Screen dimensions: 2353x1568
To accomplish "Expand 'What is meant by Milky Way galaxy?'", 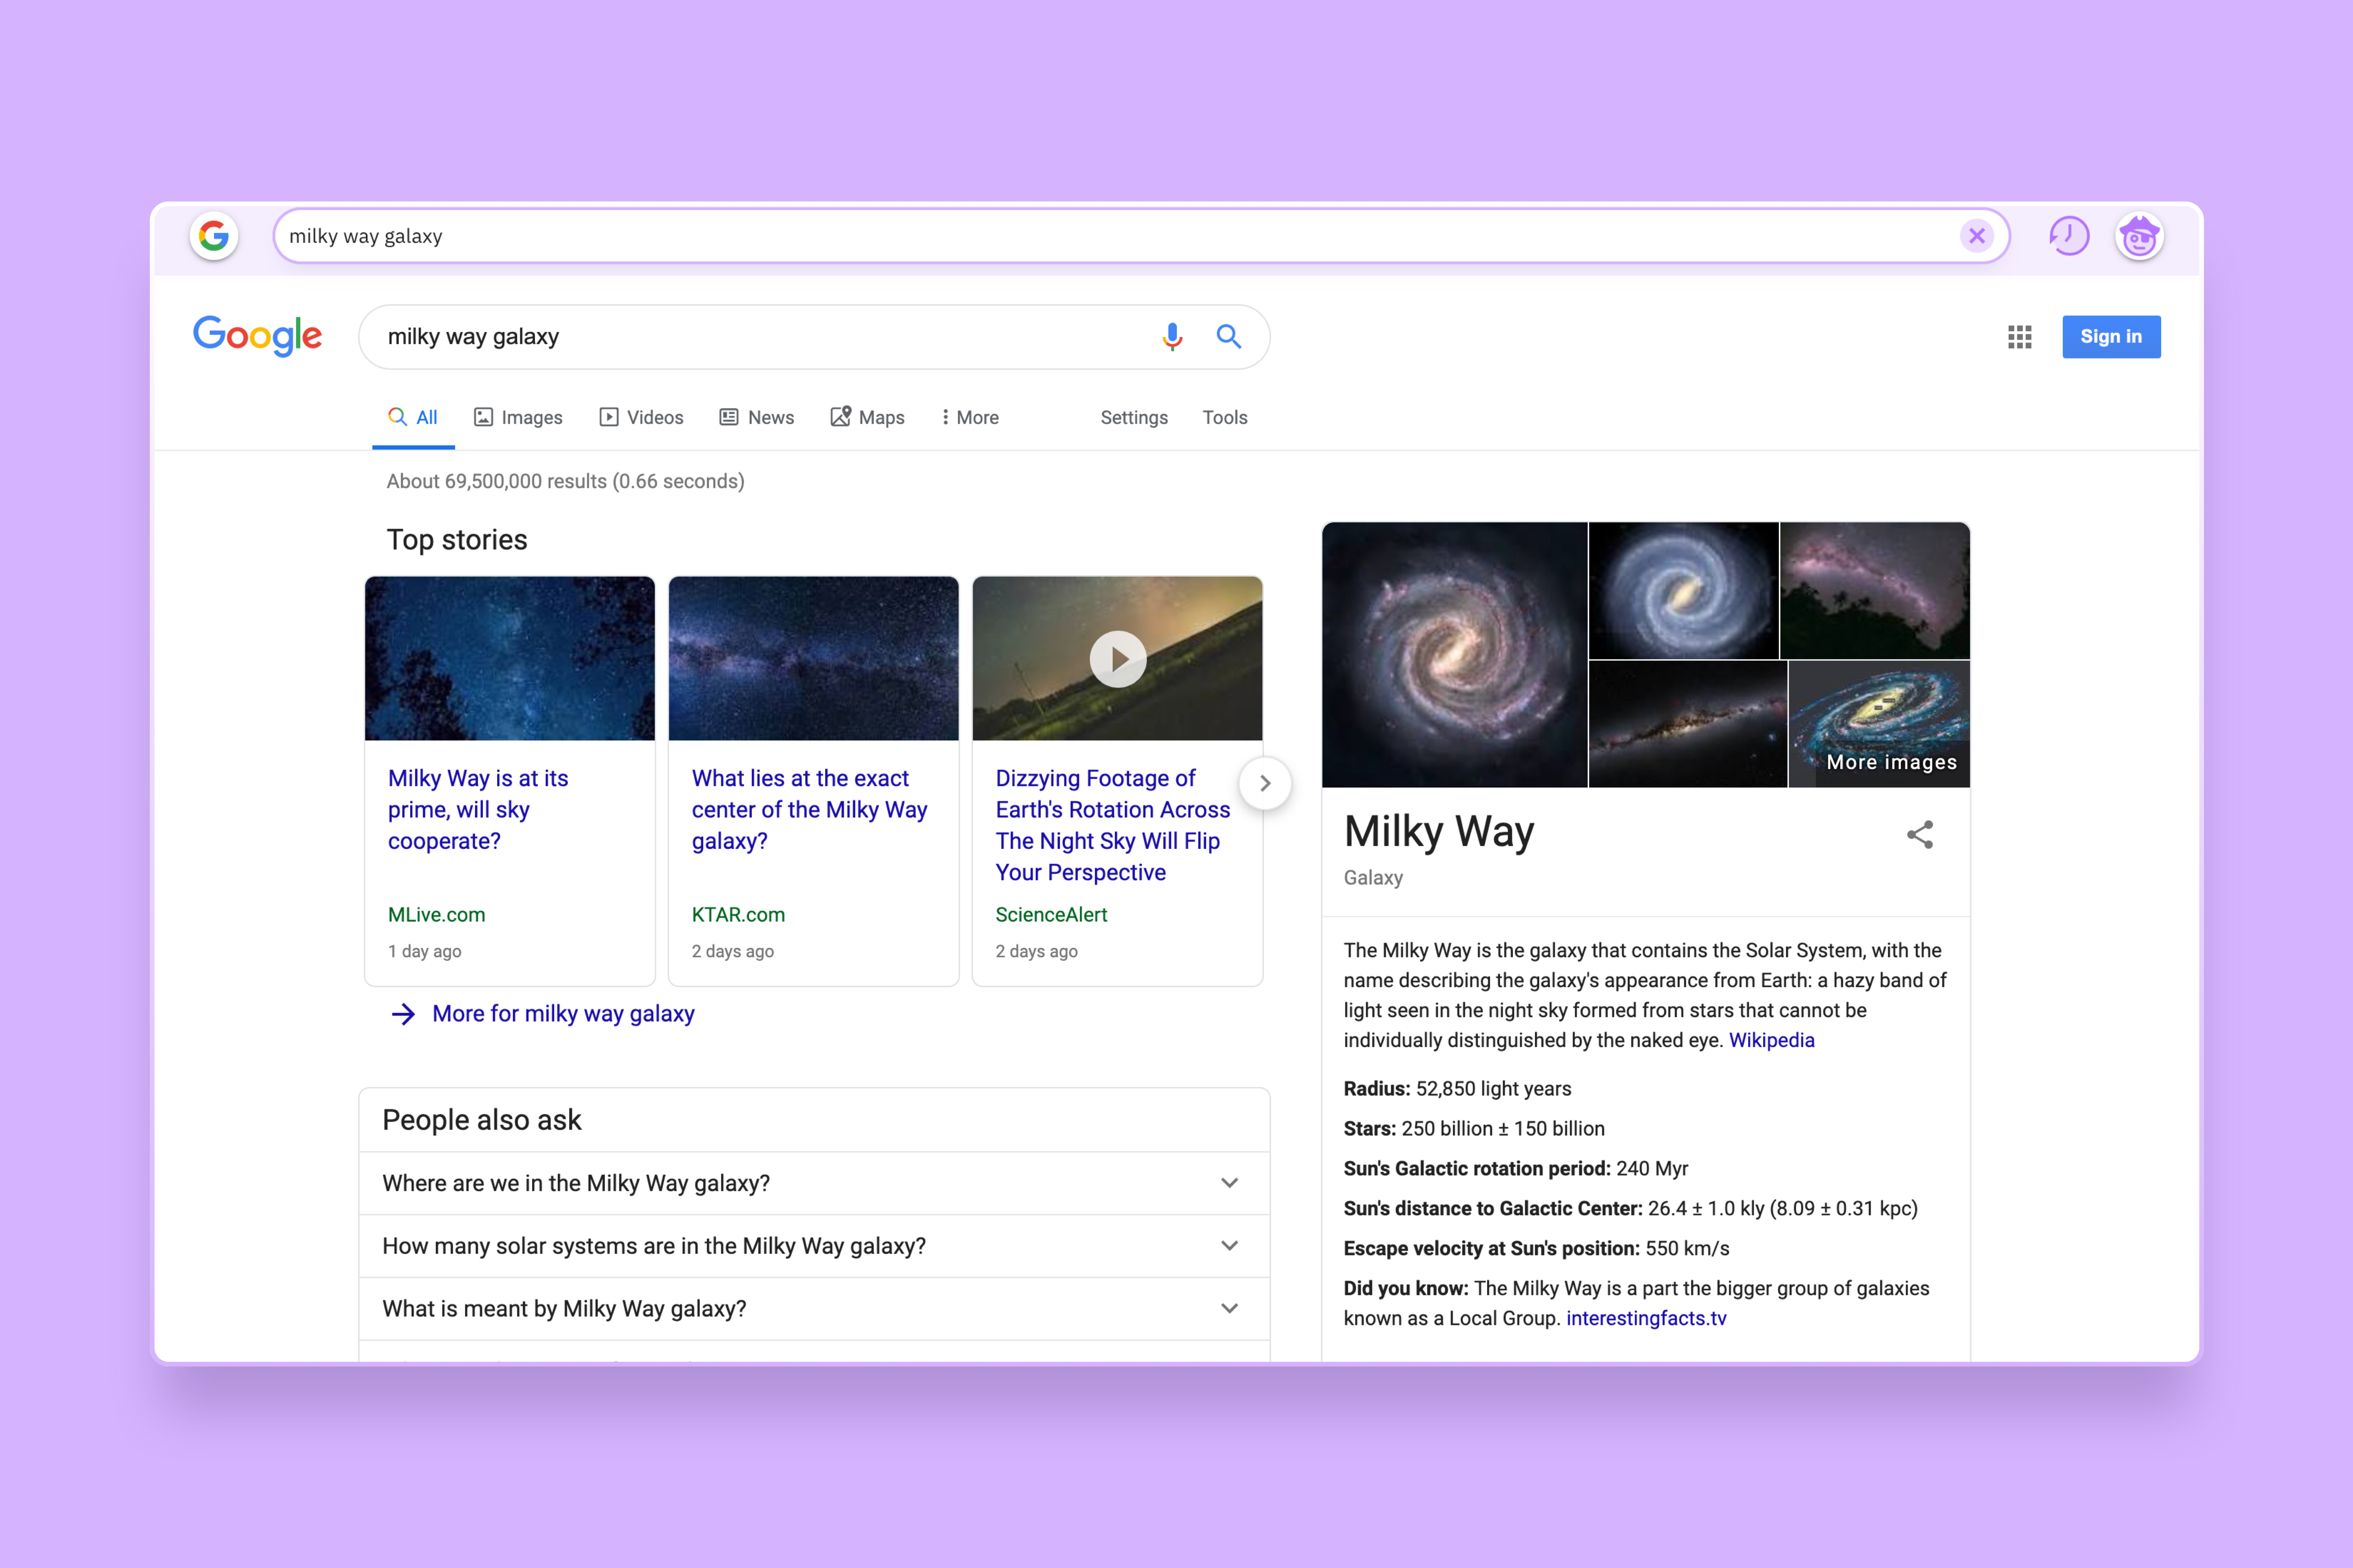I will (1229, 1308).
